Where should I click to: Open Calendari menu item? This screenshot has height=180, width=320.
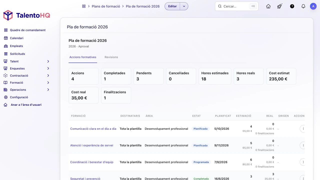point(17,38)
